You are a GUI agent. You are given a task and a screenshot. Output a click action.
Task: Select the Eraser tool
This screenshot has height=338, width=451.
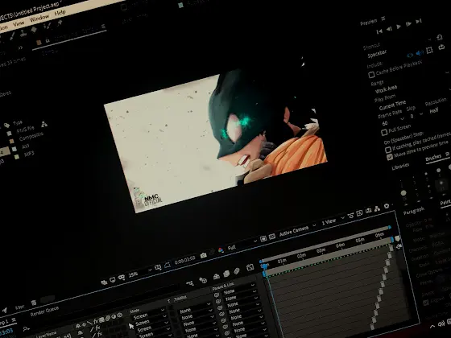tap(34, 30)
